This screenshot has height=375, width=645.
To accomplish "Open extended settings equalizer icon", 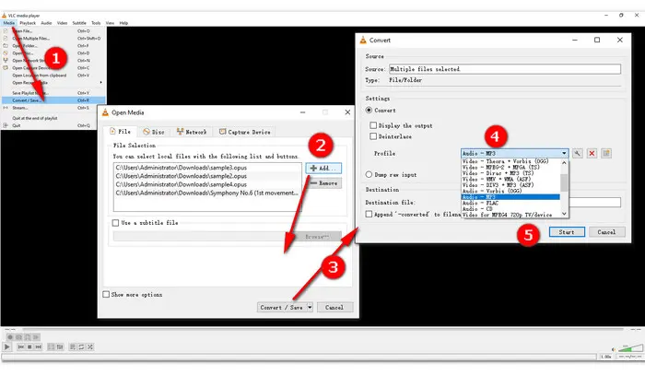I will coord(60,347).
